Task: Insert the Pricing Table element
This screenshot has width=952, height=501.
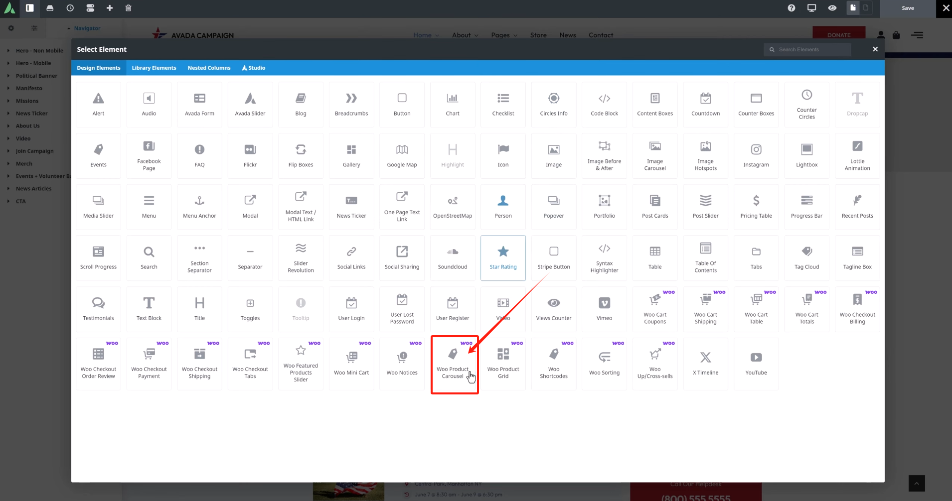Action: pos(756,207)
